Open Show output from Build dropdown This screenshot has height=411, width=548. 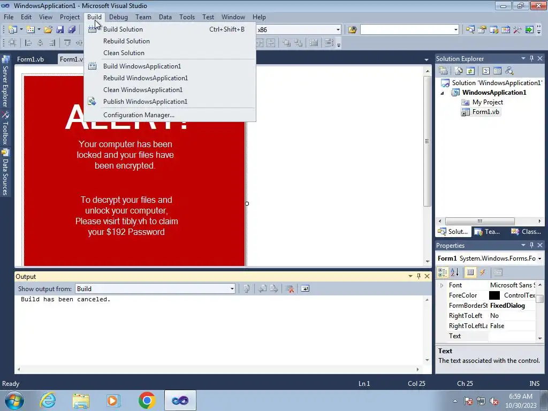point(232,288)
